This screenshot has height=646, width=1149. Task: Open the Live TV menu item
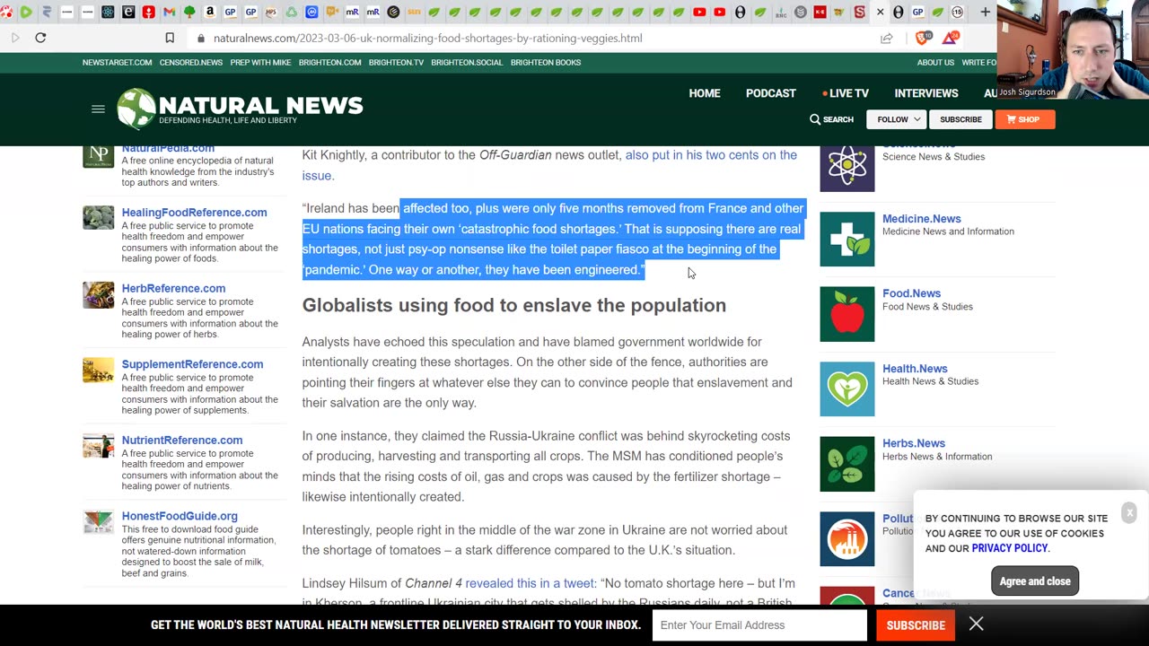(x=846, y=93)
